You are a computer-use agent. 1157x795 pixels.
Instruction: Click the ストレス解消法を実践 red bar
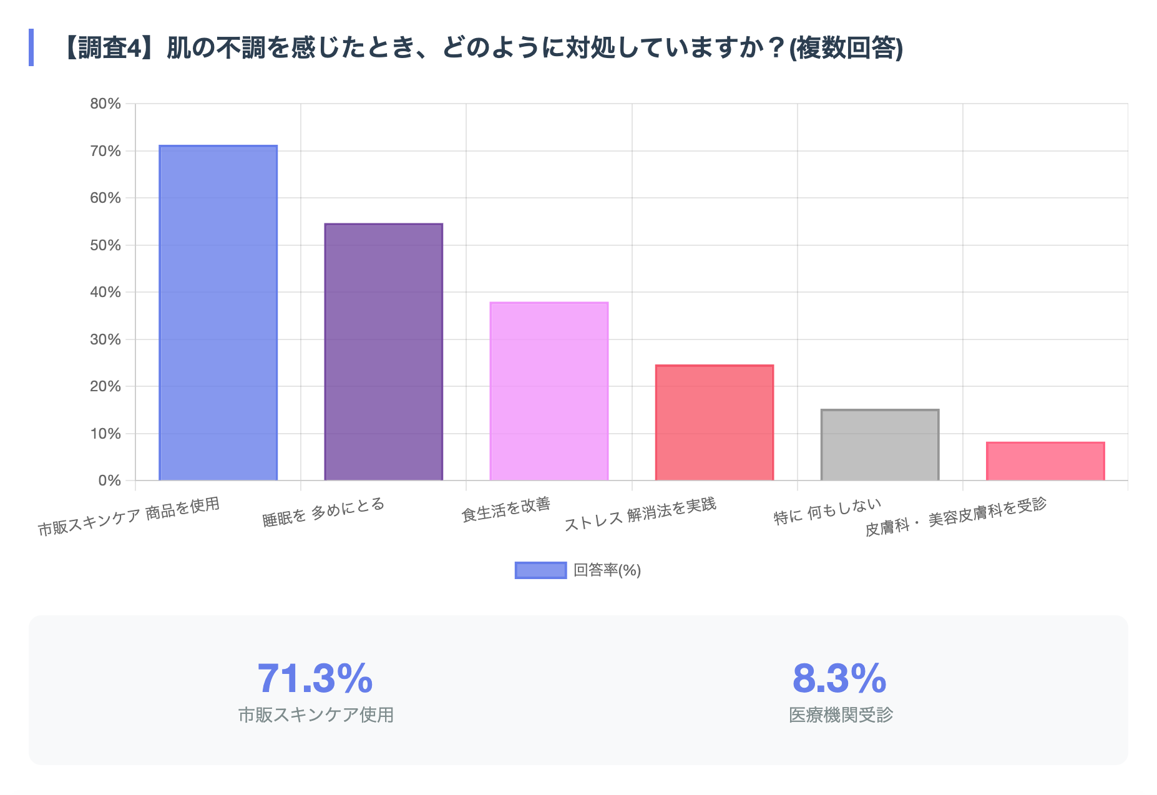point(714,422)
